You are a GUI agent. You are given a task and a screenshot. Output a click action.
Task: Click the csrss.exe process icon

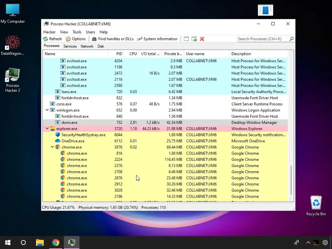click(x=53, y=104)
